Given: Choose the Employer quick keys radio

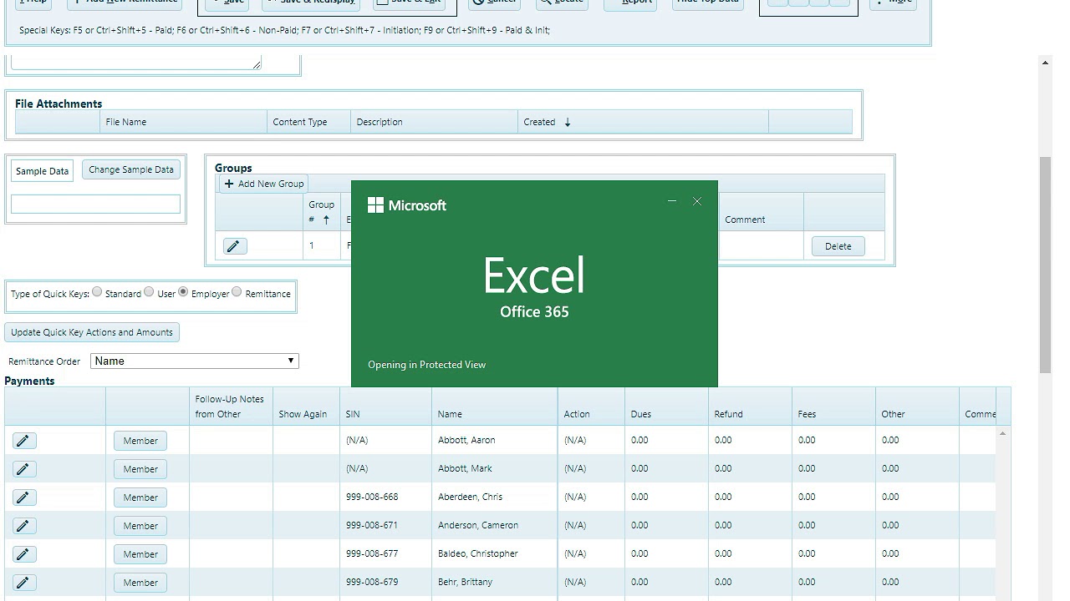Looking at the screenshot, I should coord(183,292).
